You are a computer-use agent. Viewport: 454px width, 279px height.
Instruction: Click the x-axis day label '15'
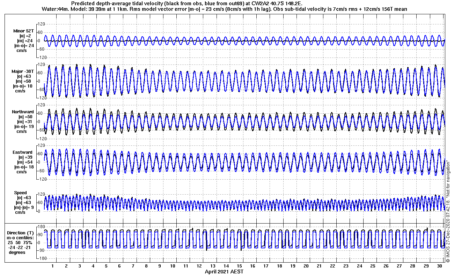click(x=239, y=266)
